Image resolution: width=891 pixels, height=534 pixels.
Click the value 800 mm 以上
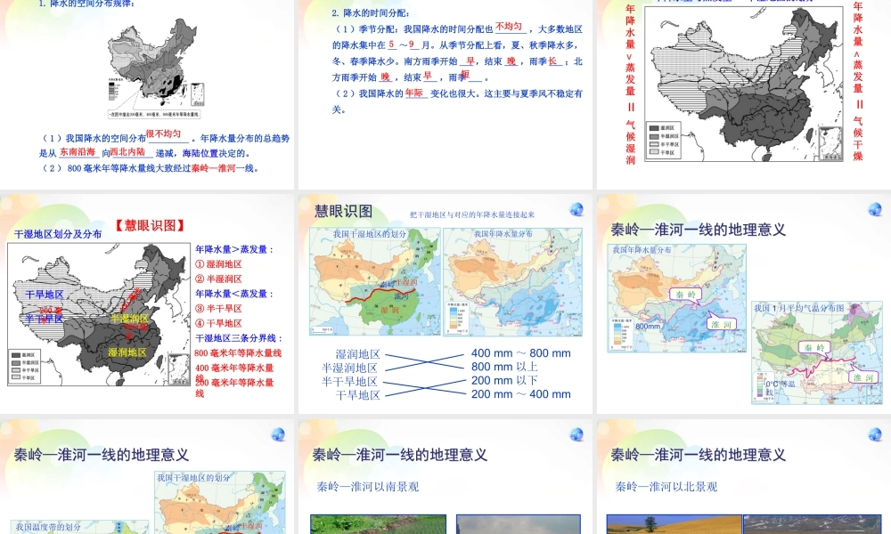tap(504, 367)
